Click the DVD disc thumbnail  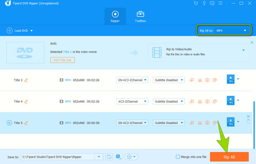tap(25, 52)
